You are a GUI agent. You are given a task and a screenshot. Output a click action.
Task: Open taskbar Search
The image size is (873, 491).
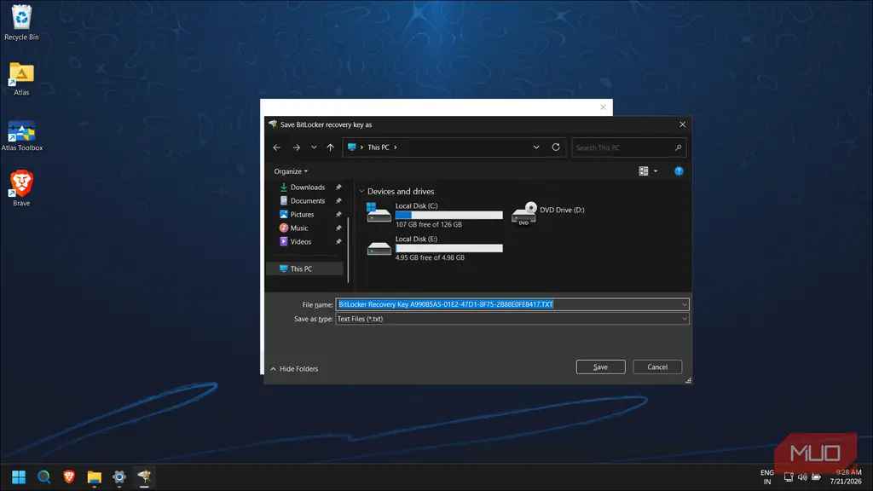coord(44,477)
